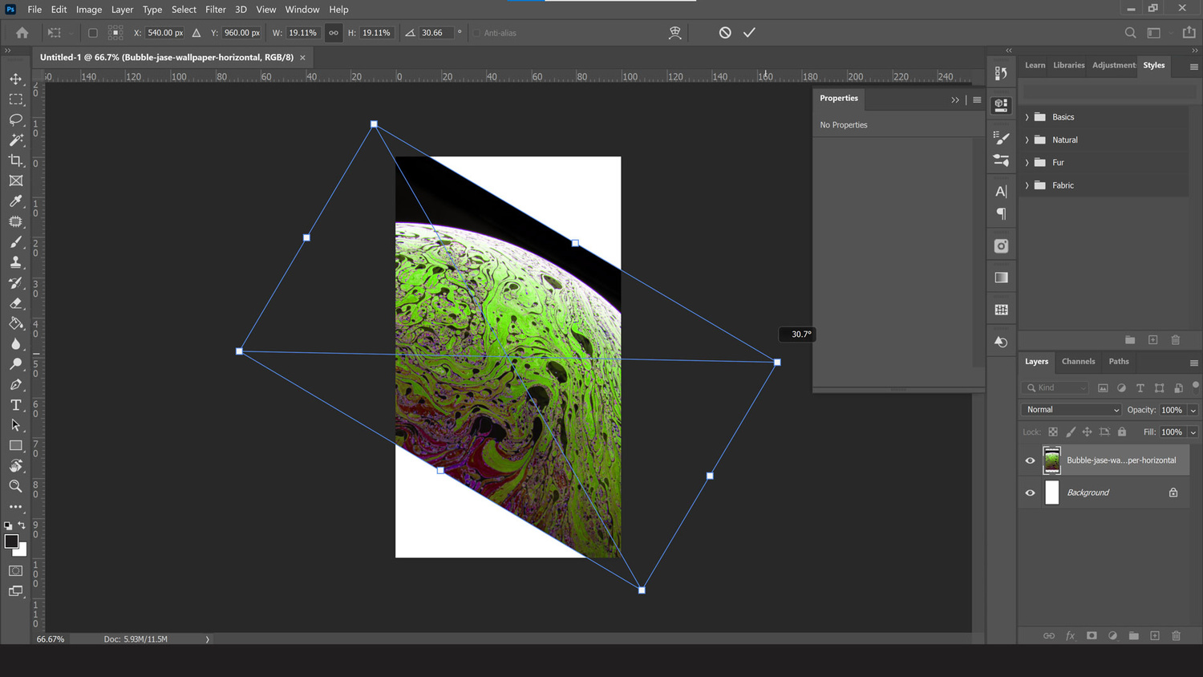1203x677 pixels.
Task: Lock all layer attributes
Action: tap(1122, 432)
